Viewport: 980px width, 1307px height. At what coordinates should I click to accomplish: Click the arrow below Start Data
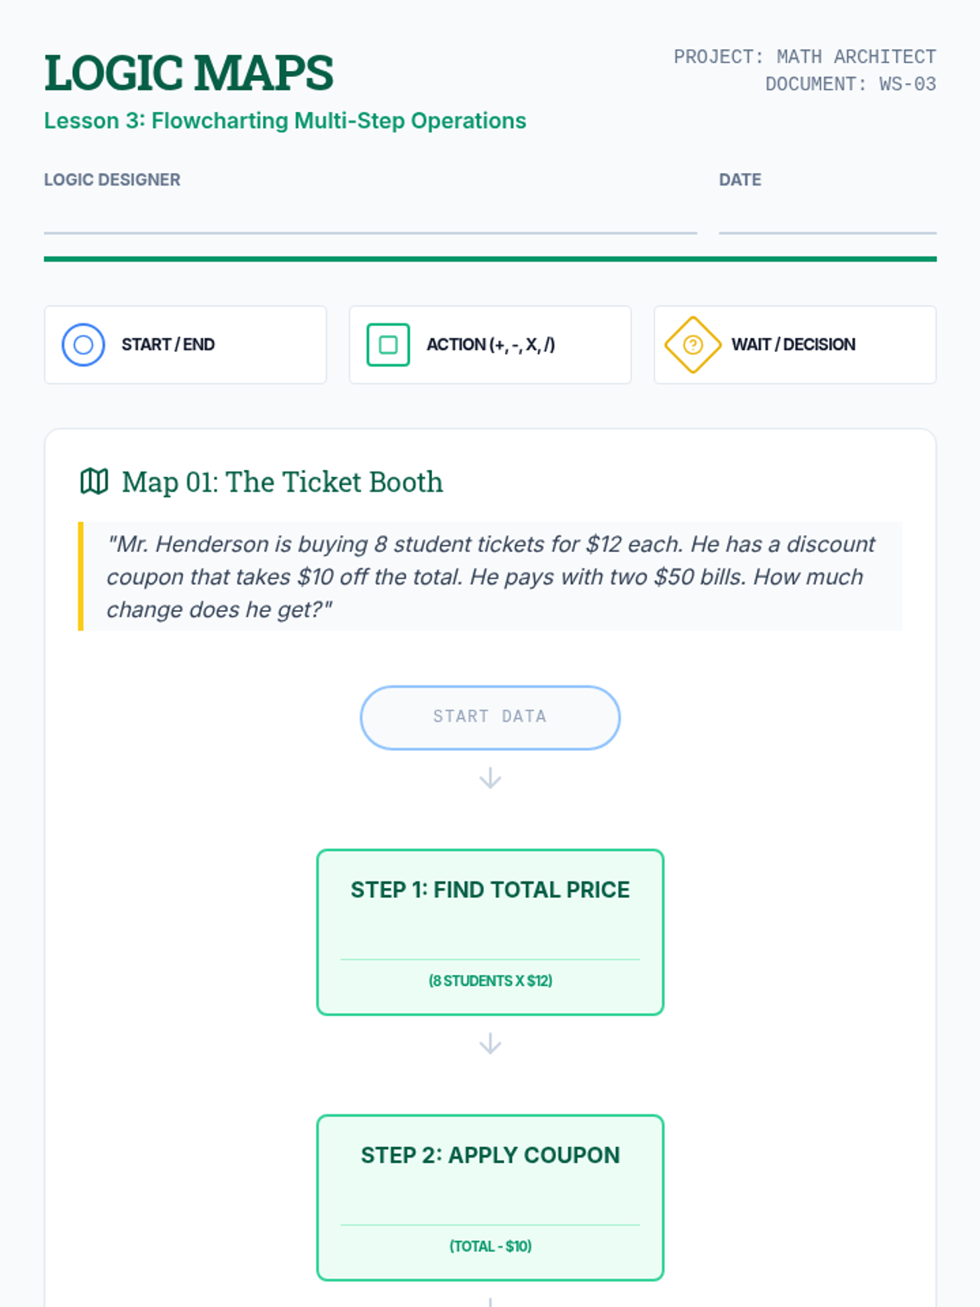click(490, 778)
